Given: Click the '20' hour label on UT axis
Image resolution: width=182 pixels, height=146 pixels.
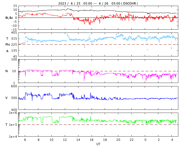Looking at the screenshot, I should coord(118,140).
